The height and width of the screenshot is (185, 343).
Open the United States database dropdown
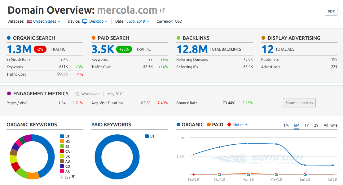pyautogui.click(x=46, y=21)
